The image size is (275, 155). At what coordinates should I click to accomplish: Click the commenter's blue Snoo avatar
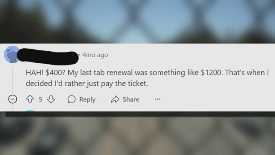12,55
